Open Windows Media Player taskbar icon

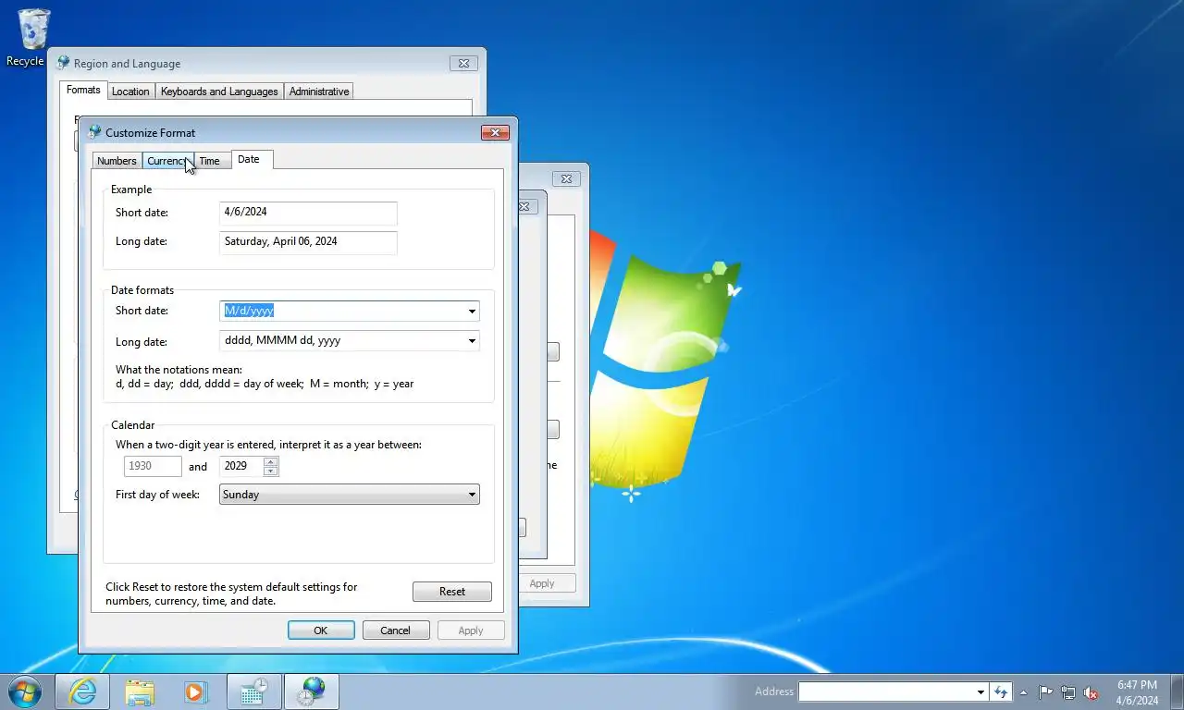tap(196, 692)
